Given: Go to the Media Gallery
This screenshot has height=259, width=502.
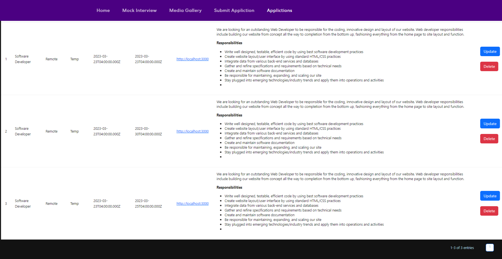Looking at the screenshot, I should 185,10.
